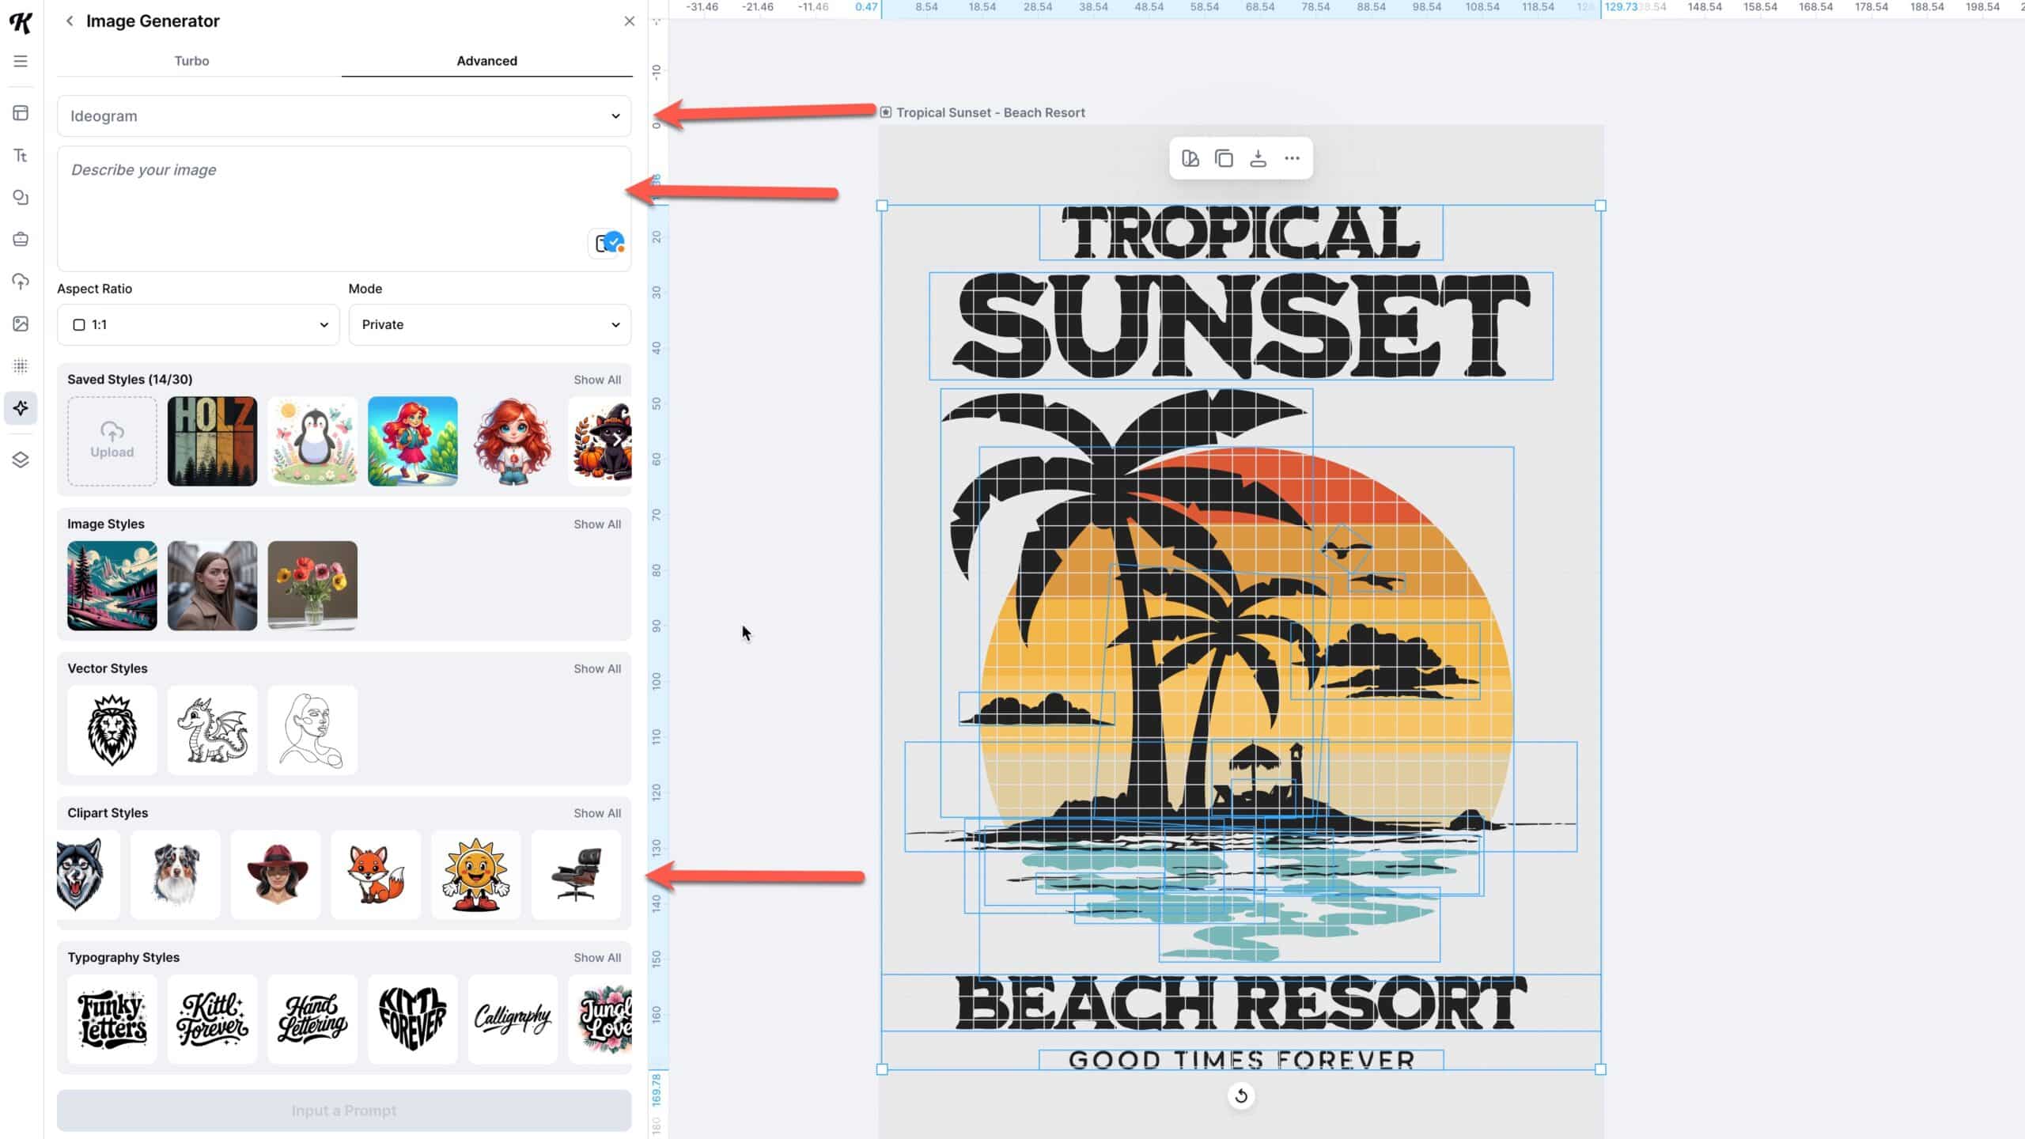The width and height of the screenshot is (2025, 1139).
Task: Select the Calligraphy typography style
Action: [513, 1020]
